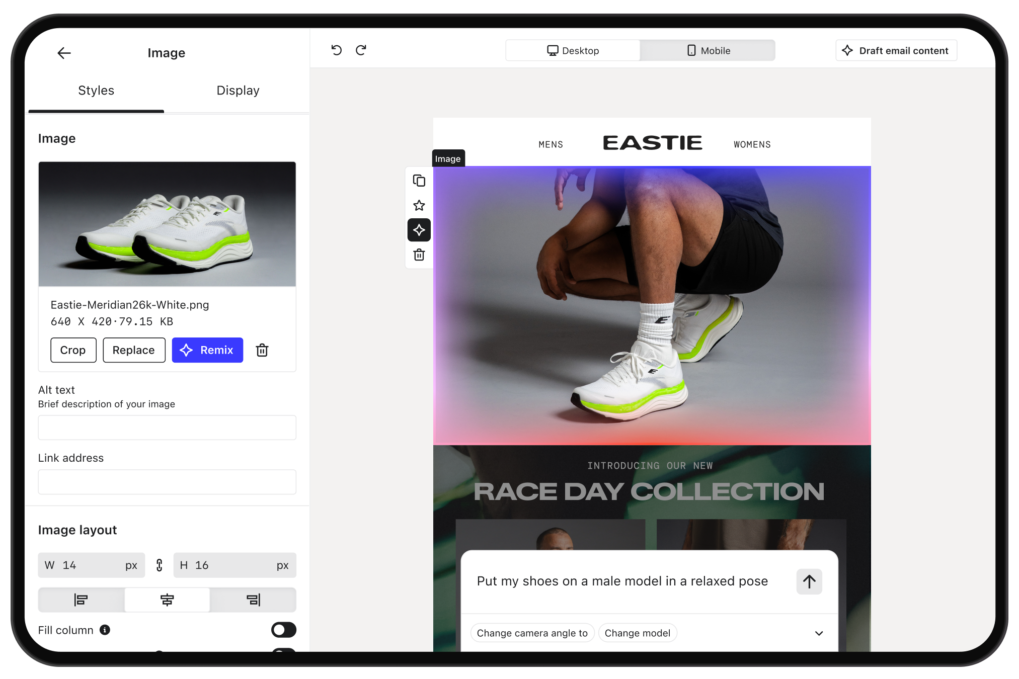Expand prompt suggestions chevron
Screen dimensions: 1019x679
pyautogui.click(x=819, y=633)
